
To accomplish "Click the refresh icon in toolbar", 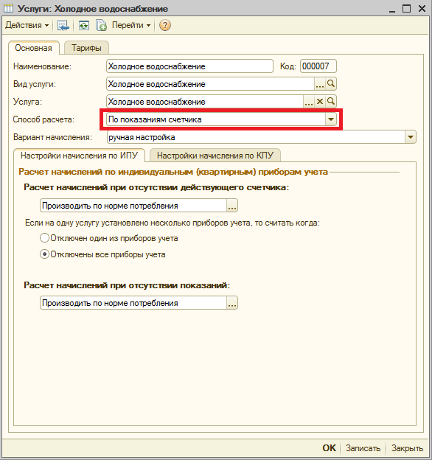I will (84, 25).
